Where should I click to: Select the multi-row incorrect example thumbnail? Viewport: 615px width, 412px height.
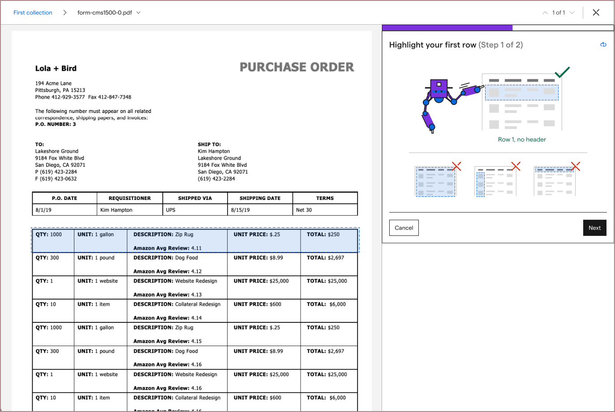click(x=435, y=181)
